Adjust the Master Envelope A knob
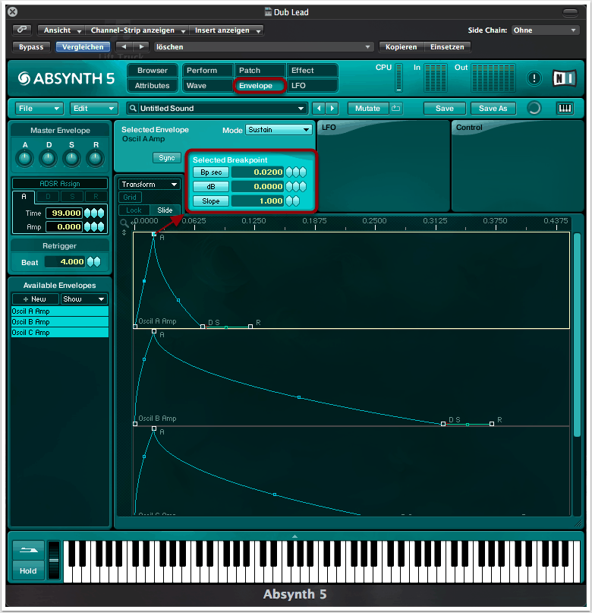Image resolution: width=592 pixels, height=613 pixels. (x=25, y=158)
